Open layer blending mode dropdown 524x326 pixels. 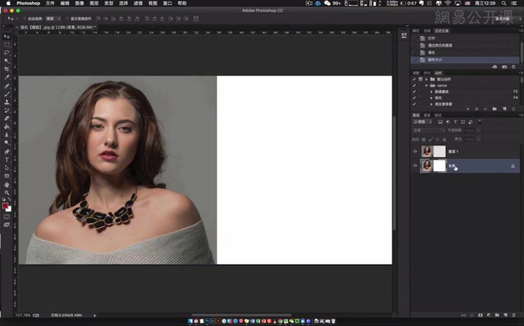428,130
